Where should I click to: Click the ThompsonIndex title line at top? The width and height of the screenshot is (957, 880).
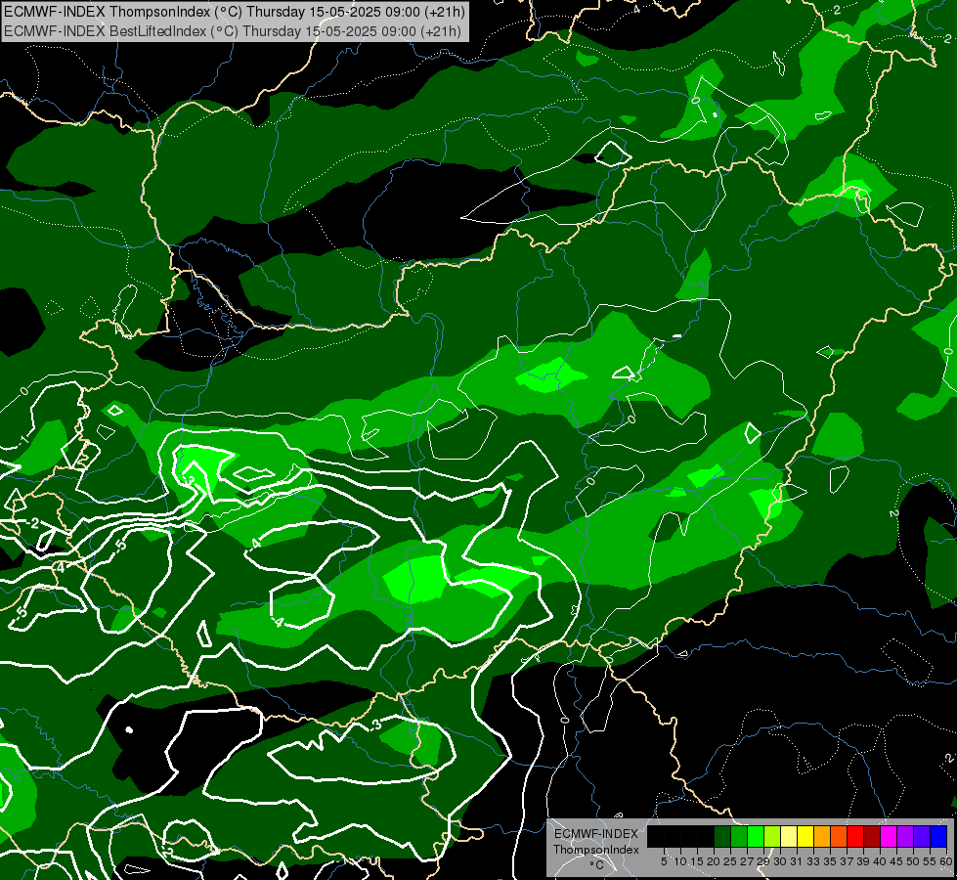tap(235, 11)
